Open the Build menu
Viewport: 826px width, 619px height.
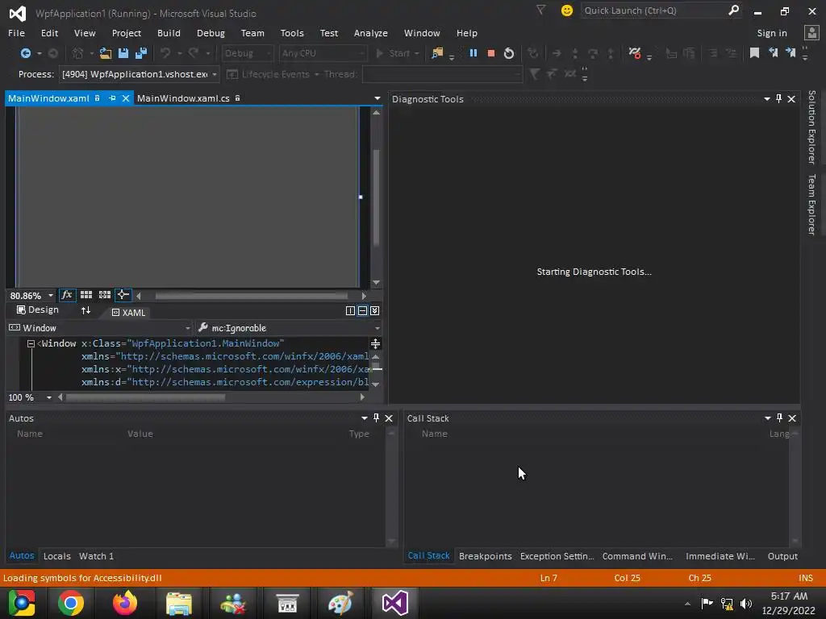click(169, 32)
